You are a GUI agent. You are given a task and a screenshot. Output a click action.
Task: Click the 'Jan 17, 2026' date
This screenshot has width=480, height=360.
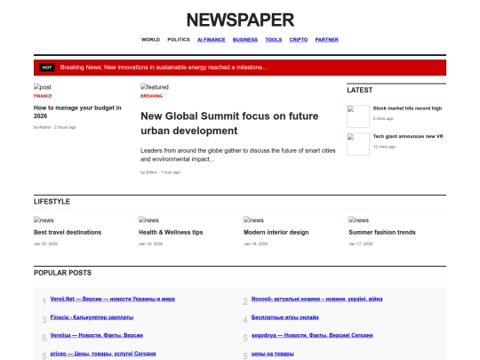tap(361, 244)
